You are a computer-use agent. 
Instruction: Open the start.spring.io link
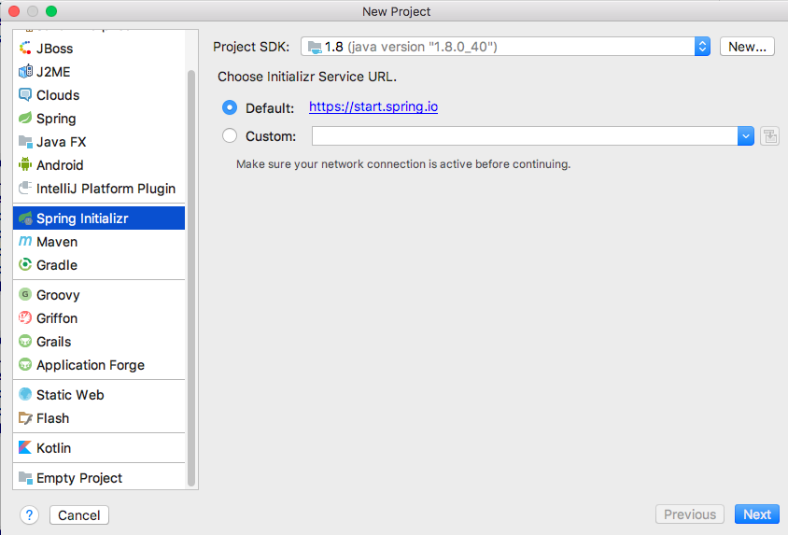[x=373, y=107]
